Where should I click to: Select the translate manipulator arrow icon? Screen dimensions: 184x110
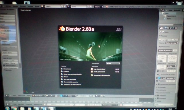[61, 96]
